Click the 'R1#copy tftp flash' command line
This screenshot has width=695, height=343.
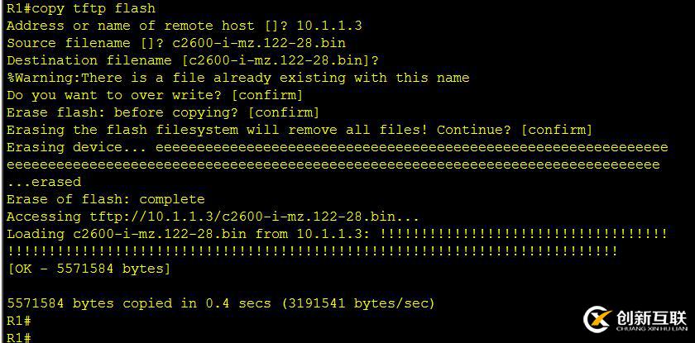click(x=81, y=8)
